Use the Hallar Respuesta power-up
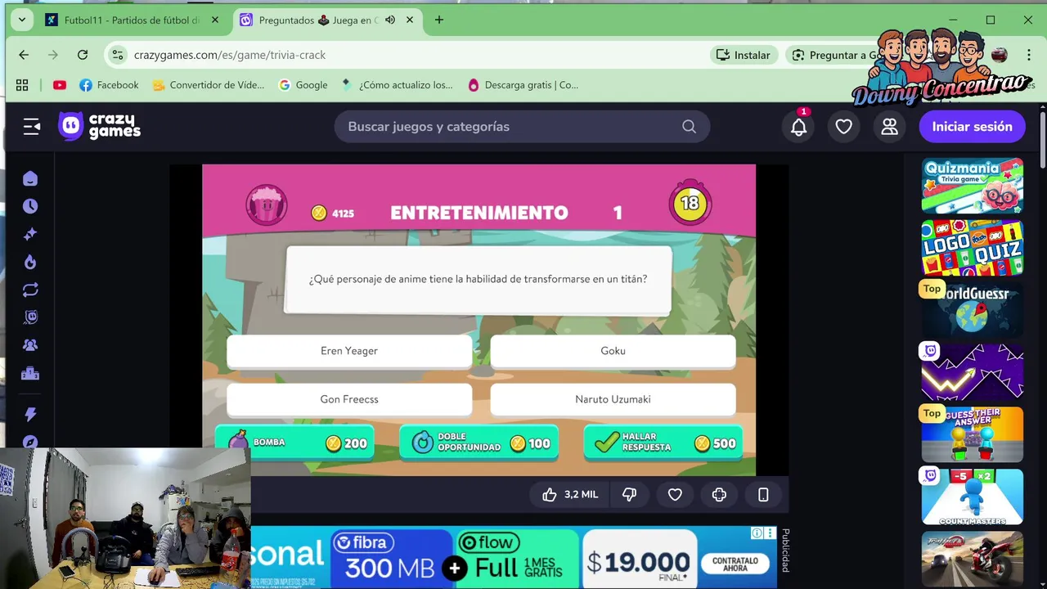Viewport: 1047px width, 589px height. pyautogui.click(x=663, y=443)
